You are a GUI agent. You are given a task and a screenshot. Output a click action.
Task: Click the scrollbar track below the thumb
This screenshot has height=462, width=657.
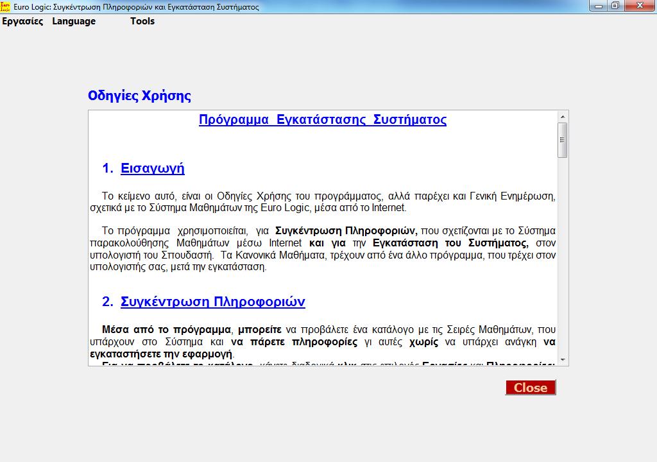click(564, 257)
